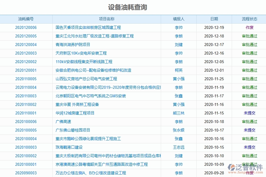266x177 pixels.
Task: Sort by 日期 column header
Action: [x=215, y=19]
